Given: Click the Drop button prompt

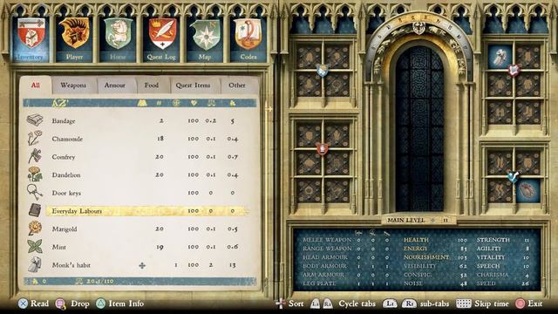Looking at the screenshot, I should (72, 304).
